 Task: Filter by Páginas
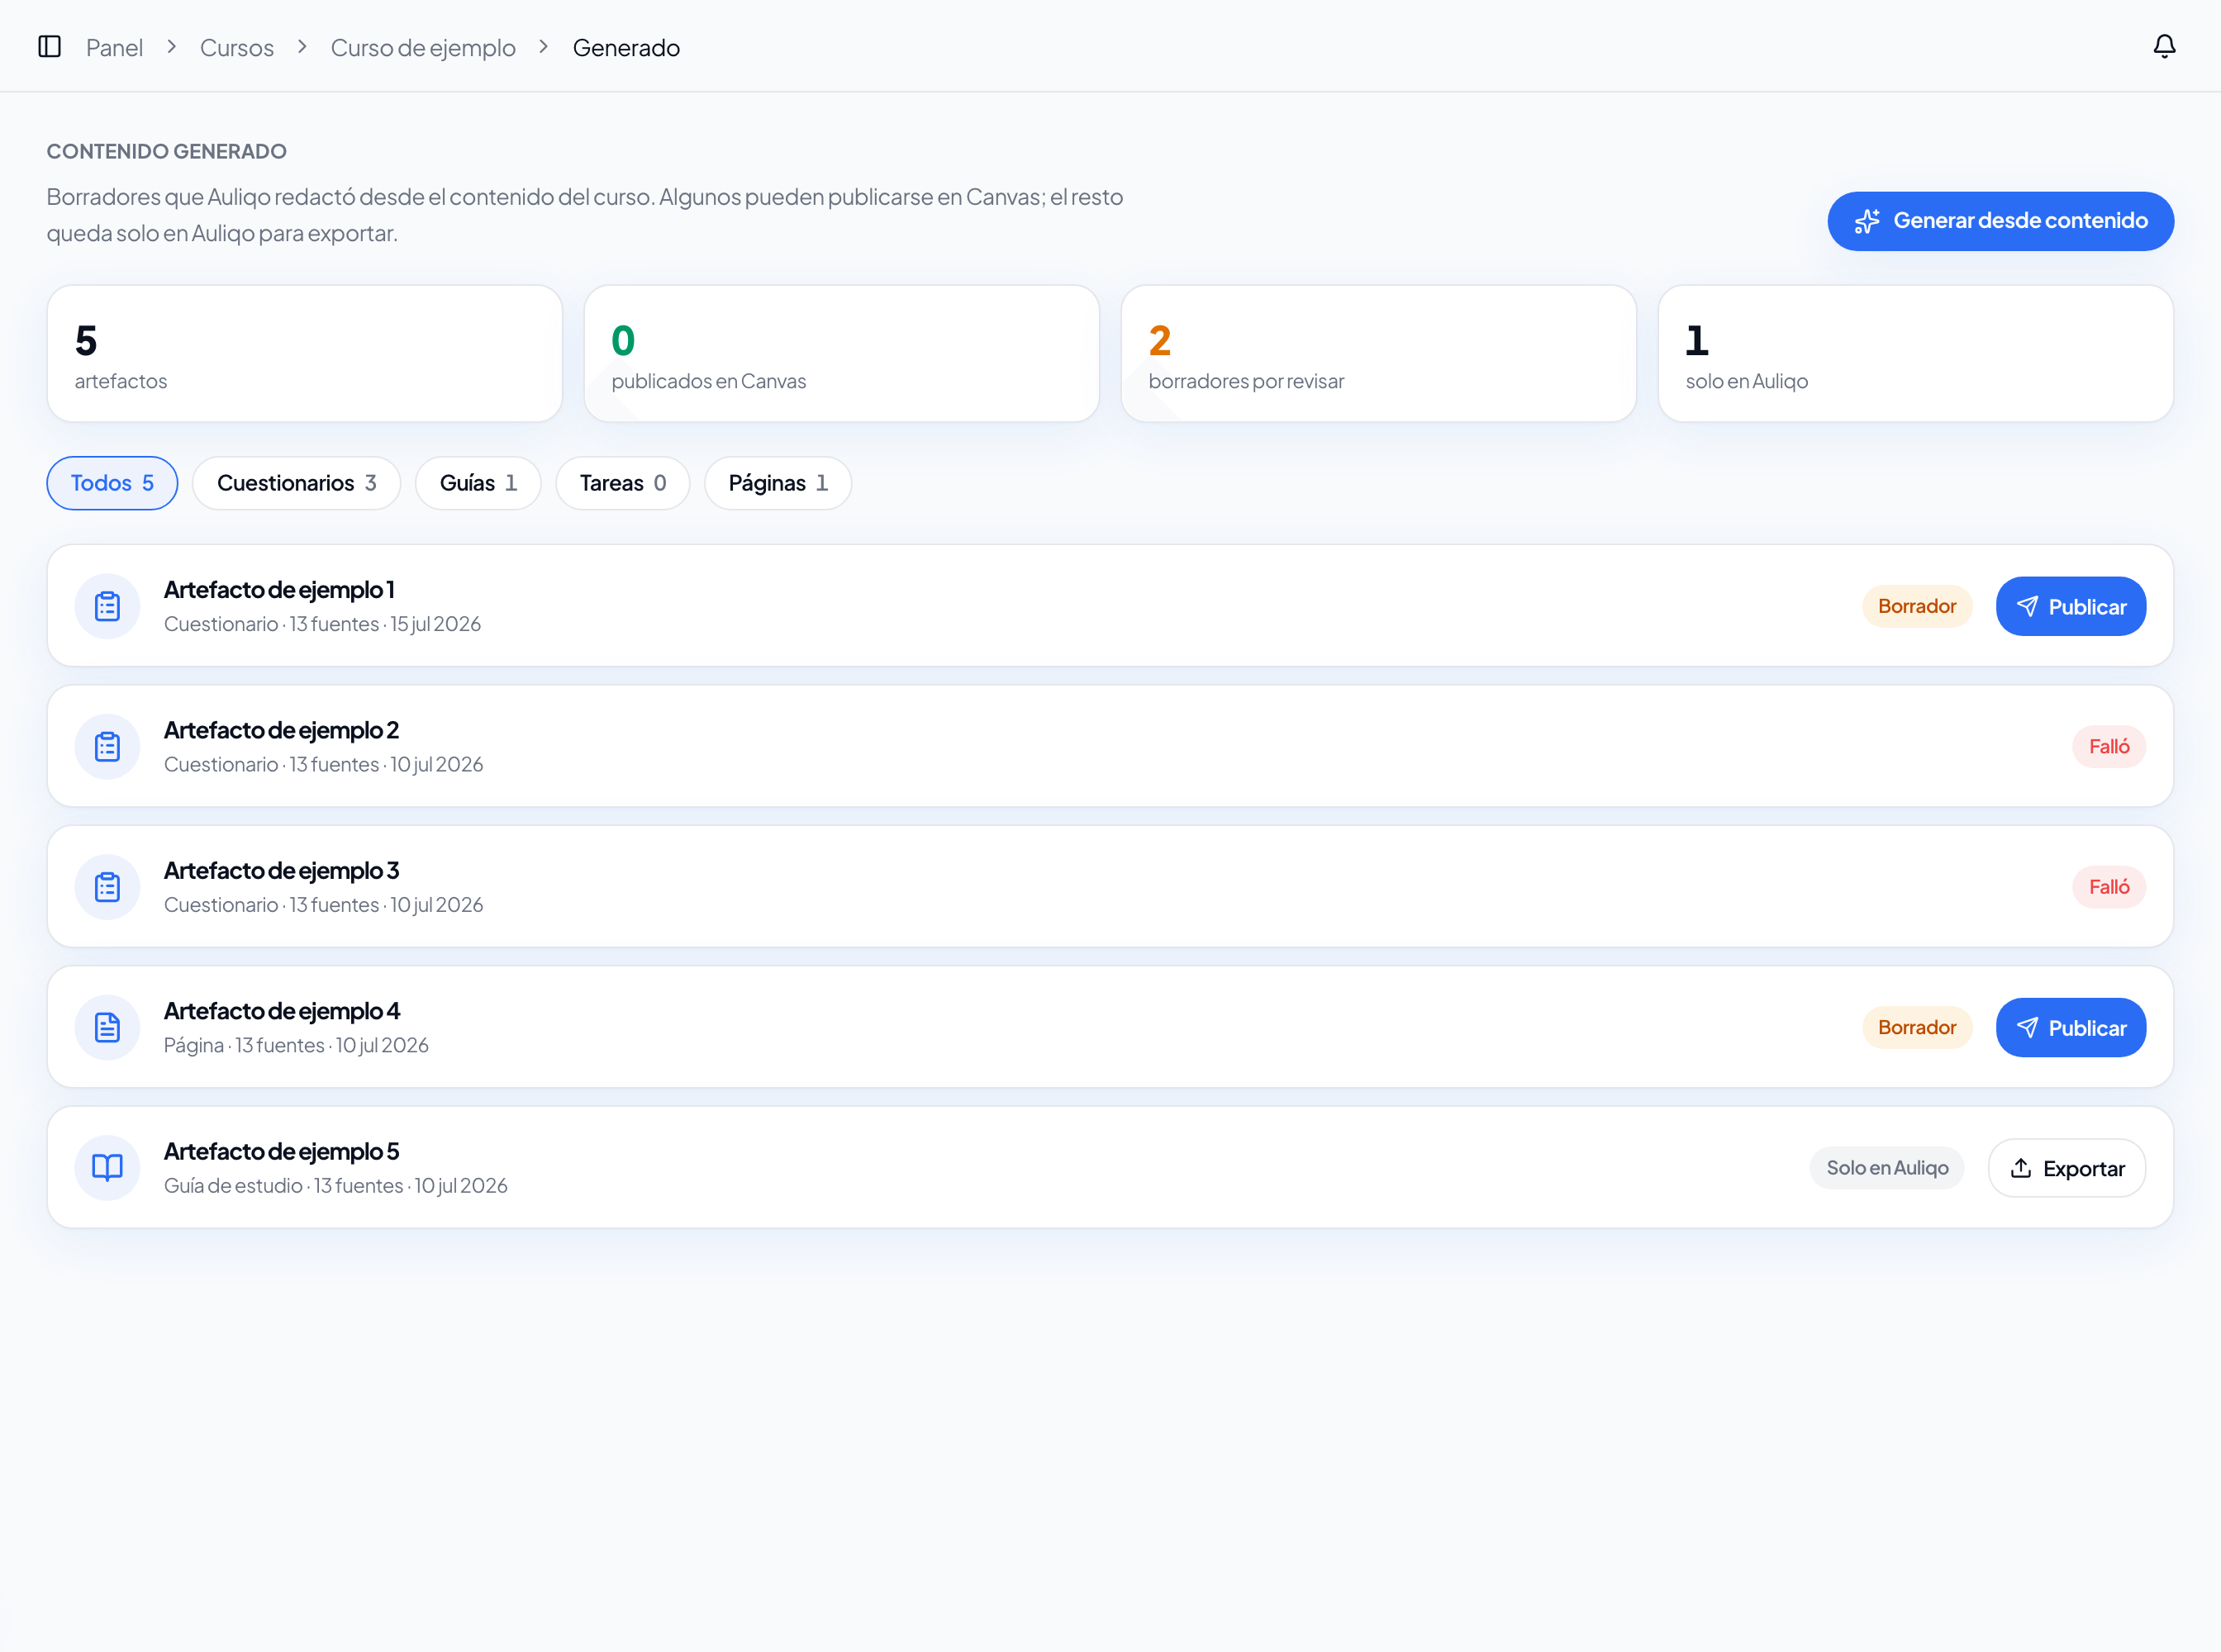tap(778, 483)
